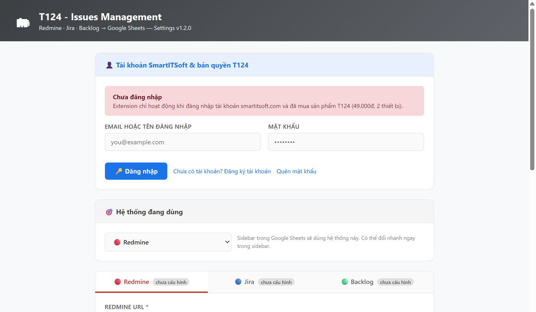This screenshot has width=536, height=312.
Task: Click the page vertical scrollbar thumb
Action: point(532,89)
